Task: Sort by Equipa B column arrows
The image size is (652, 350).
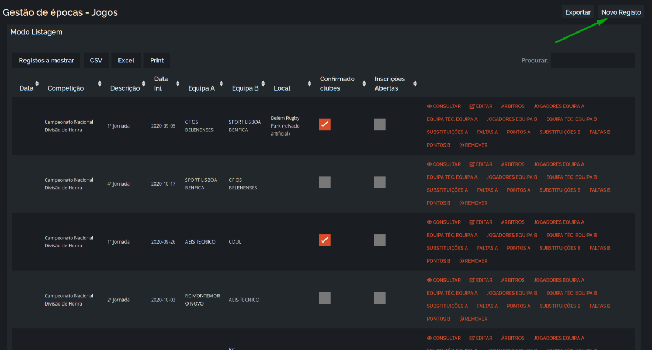Action: (263, 84)
